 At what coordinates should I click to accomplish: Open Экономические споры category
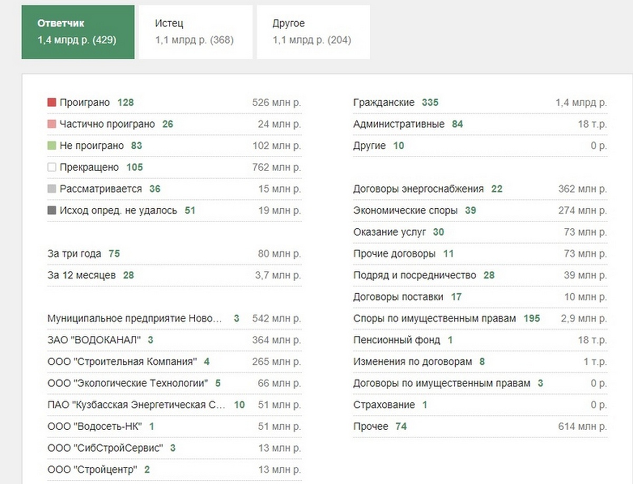pos(406,210)
